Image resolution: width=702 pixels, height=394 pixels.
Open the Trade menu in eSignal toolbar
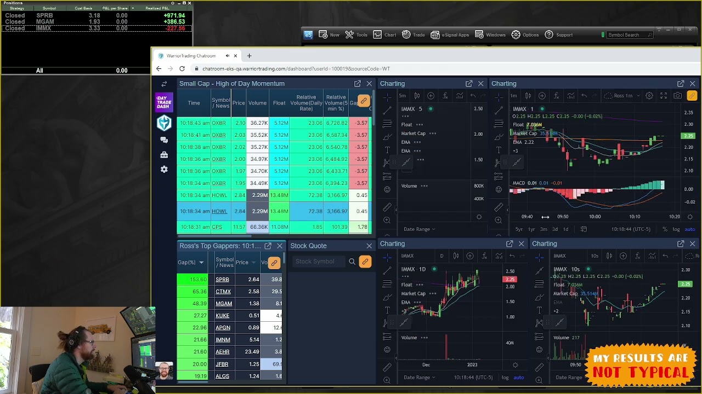[413, 35]
